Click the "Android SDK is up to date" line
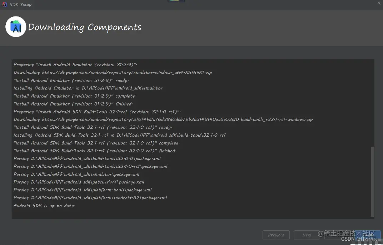Image resolution: width=383 pixels, height=245 pixels. (x=44, y=206)
